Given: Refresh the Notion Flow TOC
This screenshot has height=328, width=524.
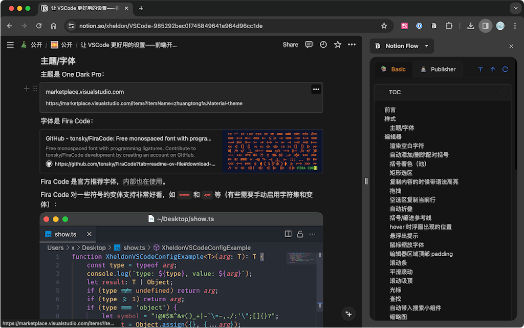Looking at the screenshot, I should point(505,69).
